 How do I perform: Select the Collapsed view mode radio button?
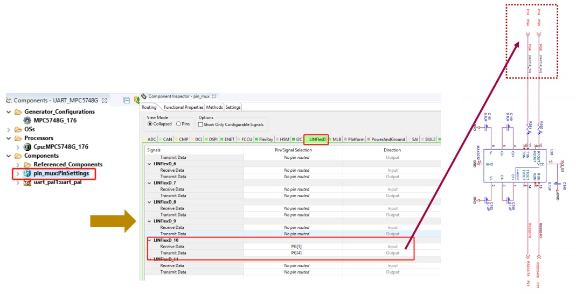(x=149, y=124)
